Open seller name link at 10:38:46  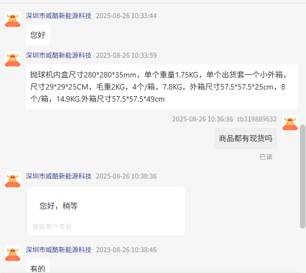pyautogui.click(x=59, y=250)
